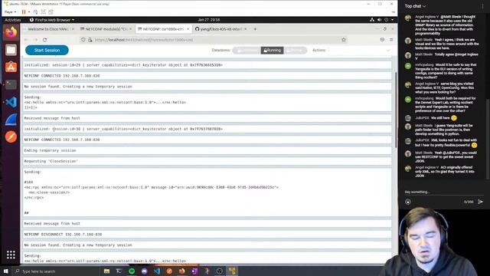This screenshot has width=490, height=276.
Task: Open Wireshark from the Ubuntu dock
Action: 11,120
